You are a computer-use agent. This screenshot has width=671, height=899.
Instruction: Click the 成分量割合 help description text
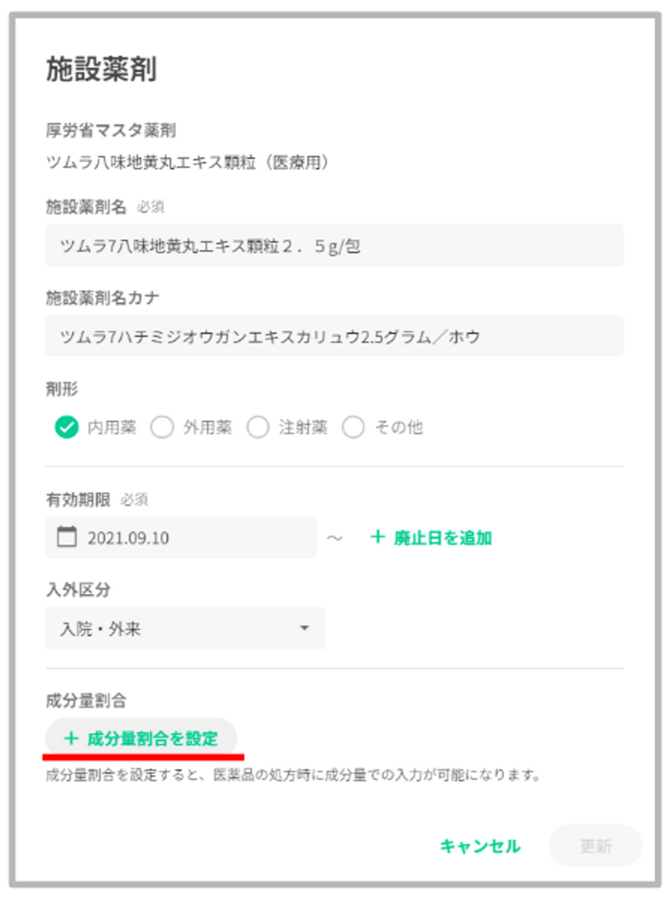coord(293,775)
